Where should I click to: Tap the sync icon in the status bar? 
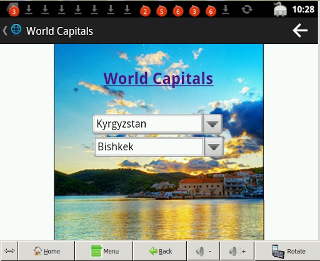pyautogui.click(x=247, y=9)
